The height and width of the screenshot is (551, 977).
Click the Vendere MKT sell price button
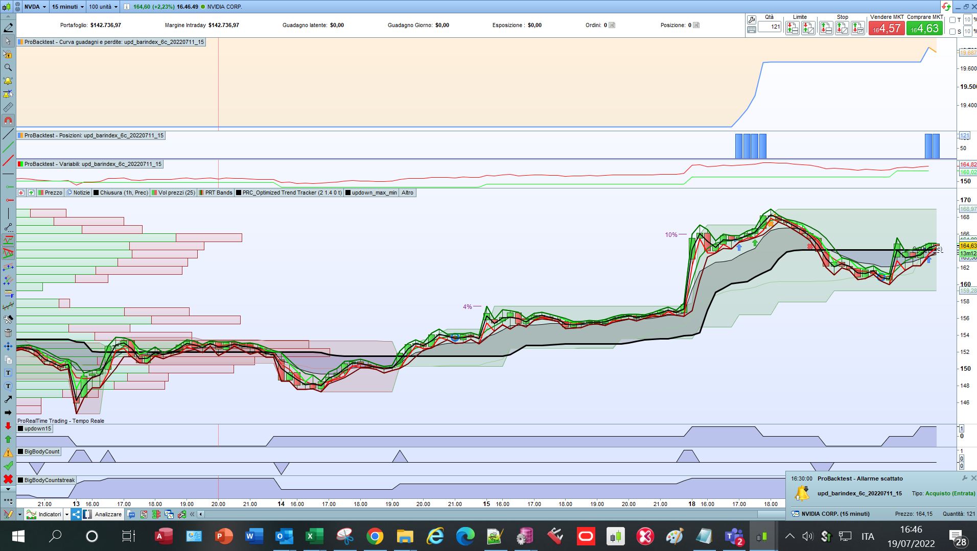point(887,28)
